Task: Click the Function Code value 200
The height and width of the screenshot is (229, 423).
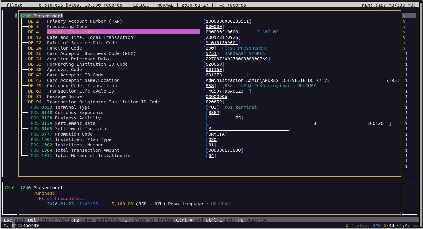Action: [x=210, y=48]
